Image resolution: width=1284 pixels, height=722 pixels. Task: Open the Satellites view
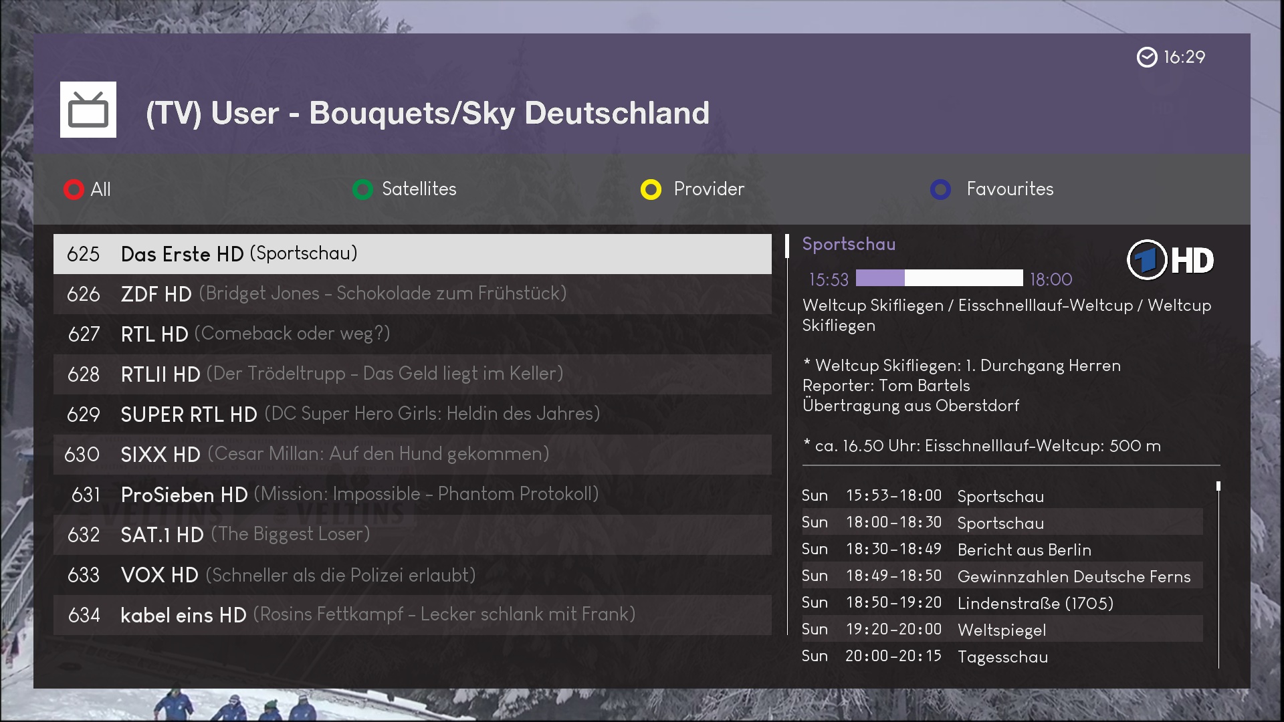coord(405,190)
